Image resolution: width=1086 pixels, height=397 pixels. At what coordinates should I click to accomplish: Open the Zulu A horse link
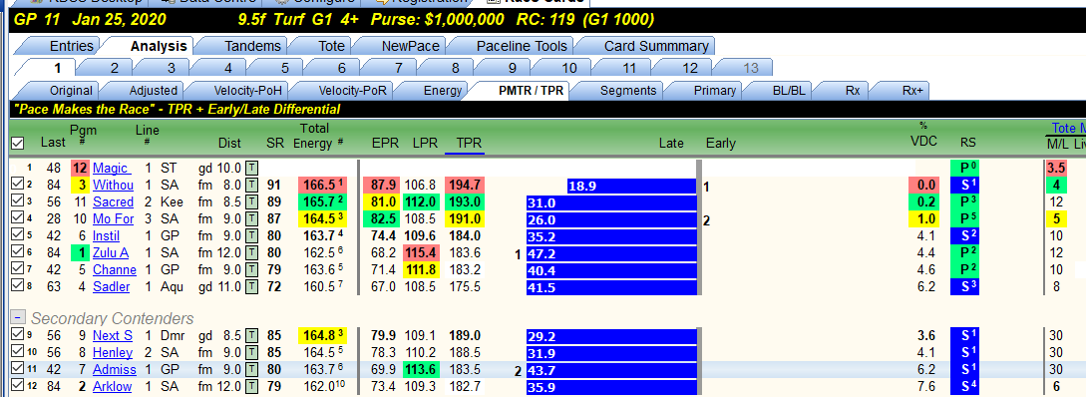[111, 253]
